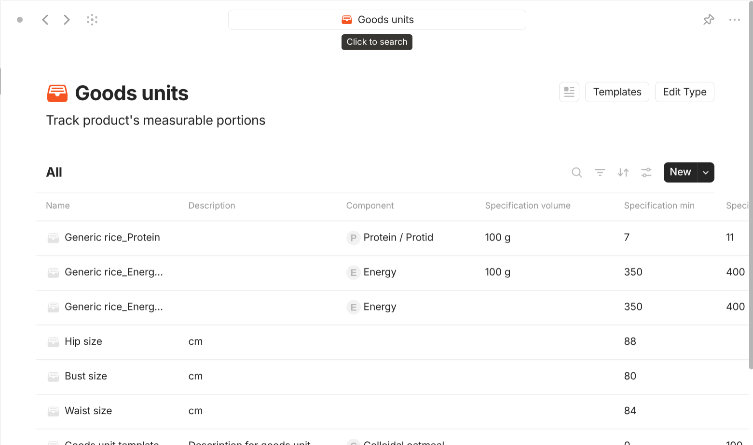Click the Goods units title search bar

377,19
